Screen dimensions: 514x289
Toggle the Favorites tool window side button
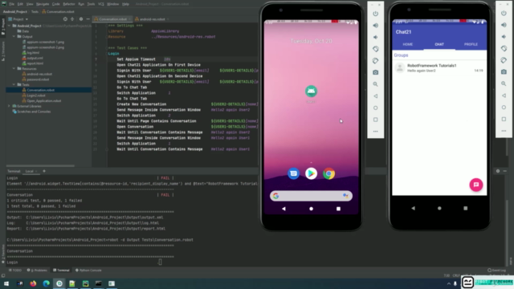[x=3, y=254]
